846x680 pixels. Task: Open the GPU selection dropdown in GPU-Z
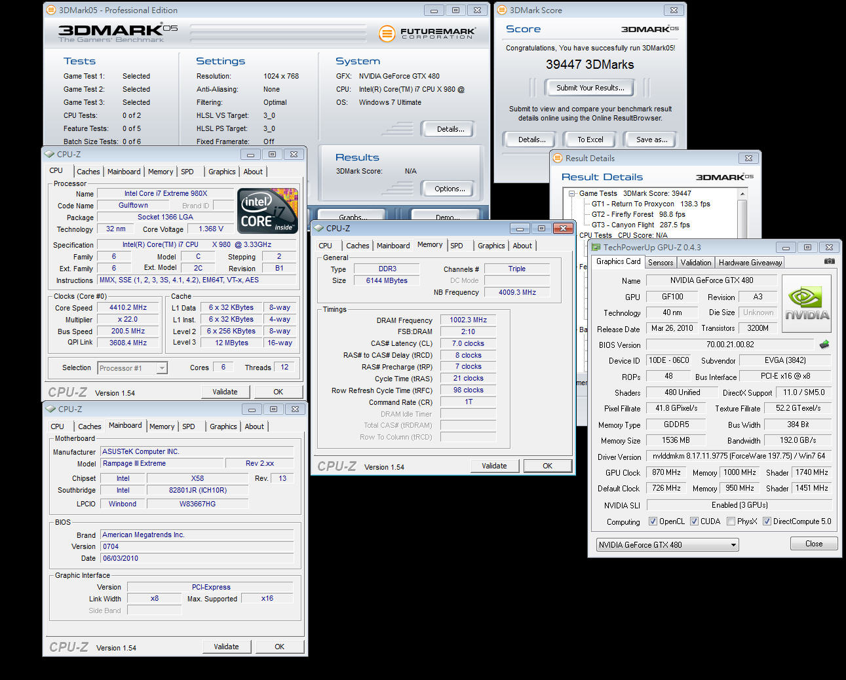pos(667,544)
